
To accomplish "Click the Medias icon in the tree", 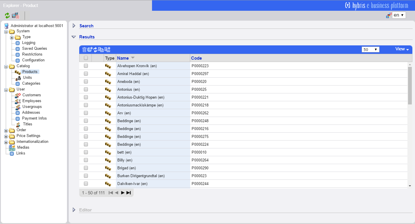I will 12,147.
